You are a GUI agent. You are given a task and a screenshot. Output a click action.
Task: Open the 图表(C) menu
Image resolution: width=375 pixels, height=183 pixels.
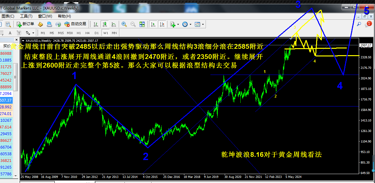[8, 16]
